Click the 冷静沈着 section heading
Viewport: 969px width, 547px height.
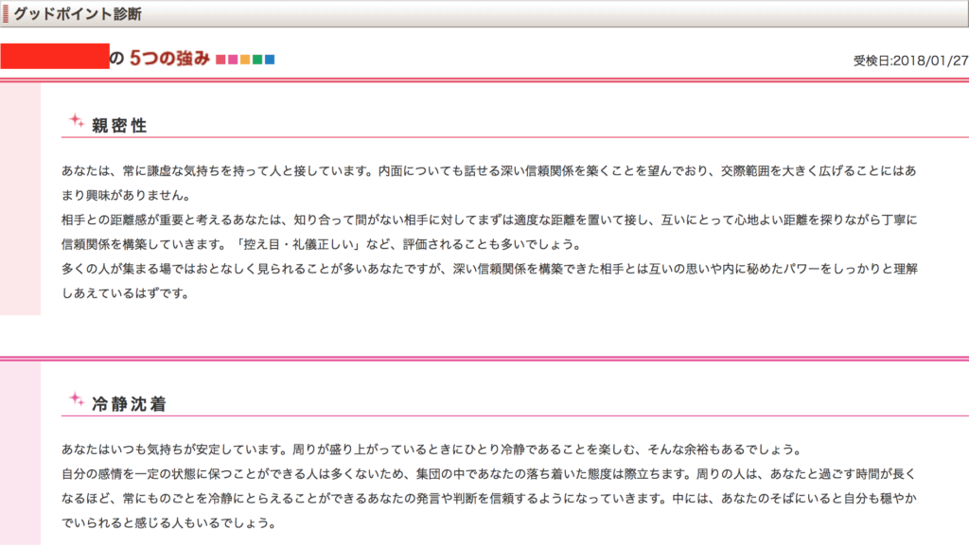pos(129,404)
